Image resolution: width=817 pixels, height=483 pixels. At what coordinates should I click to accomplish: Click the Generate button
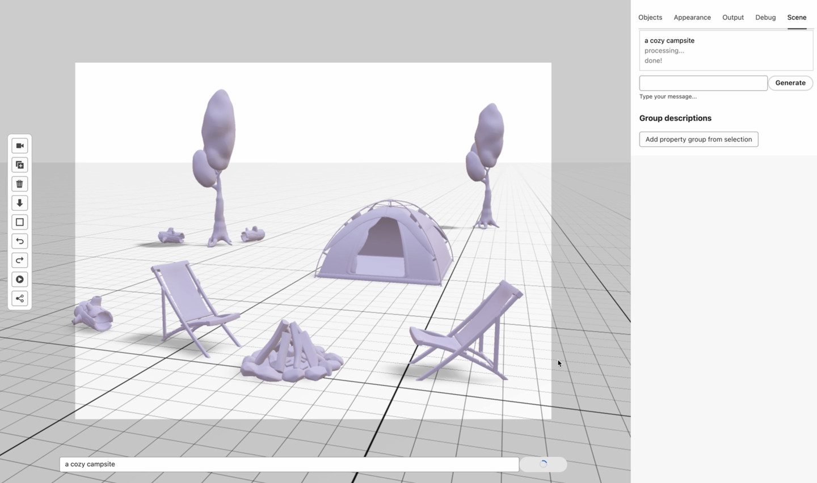[x=790, y=83]
